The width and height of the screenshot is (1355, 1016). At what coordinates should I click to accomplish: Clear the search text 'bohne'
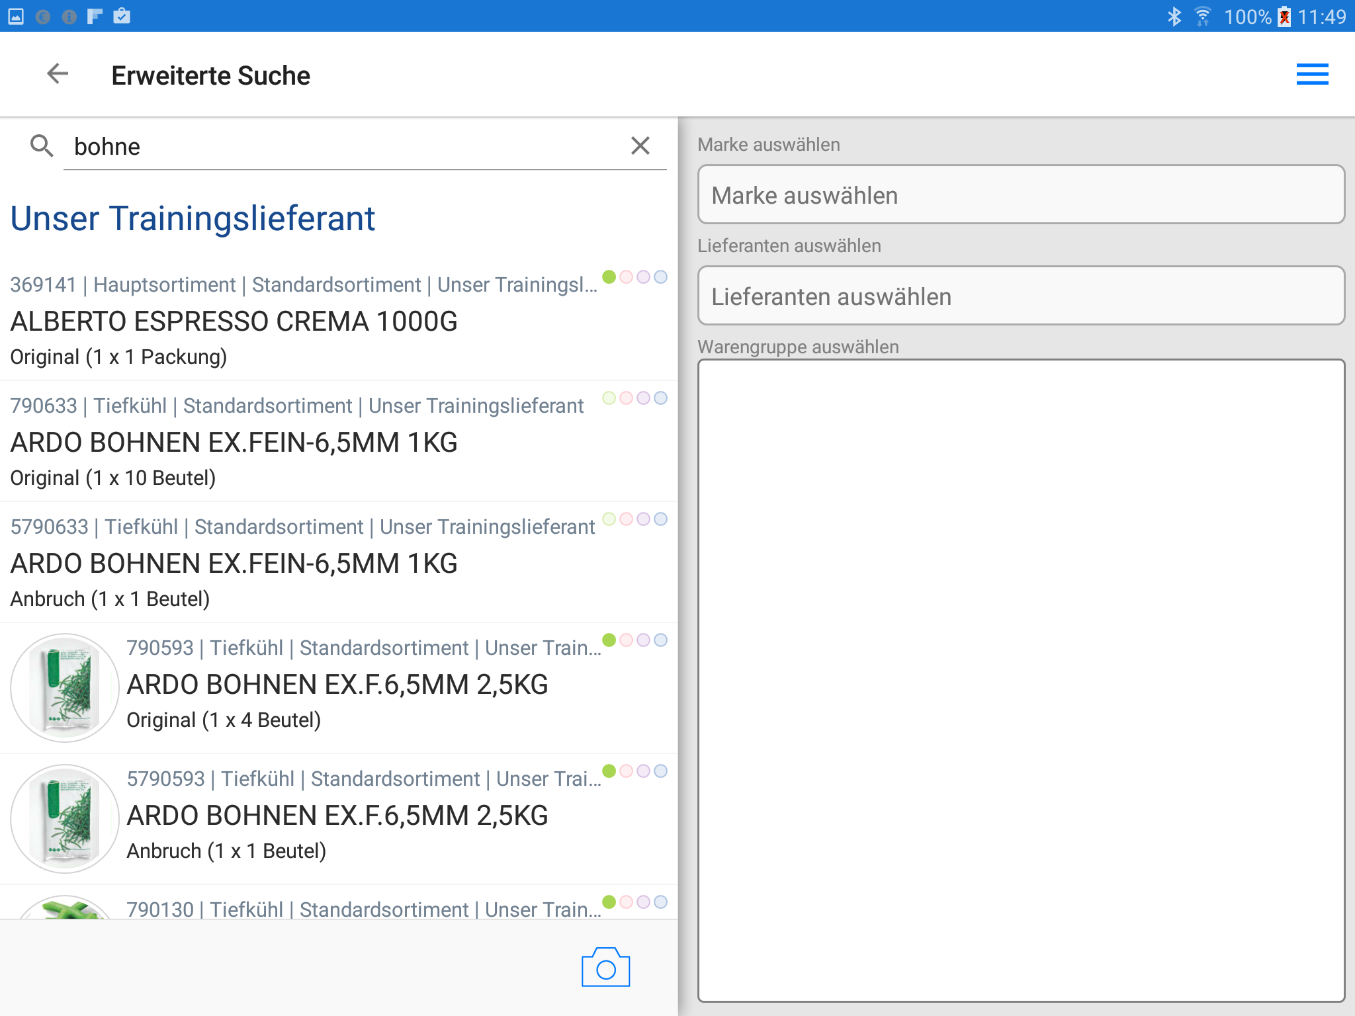click(x=640, y=146)
